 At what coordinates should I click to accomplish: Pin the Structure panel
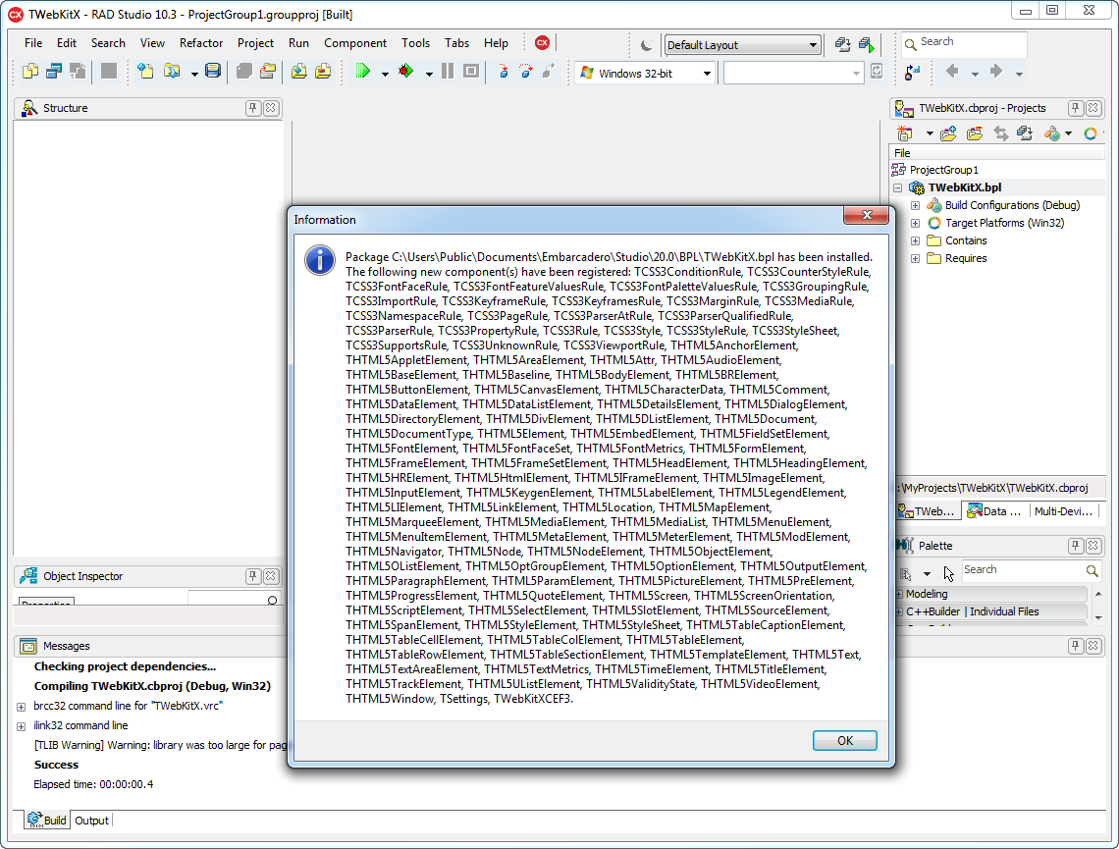coord(252,108)
